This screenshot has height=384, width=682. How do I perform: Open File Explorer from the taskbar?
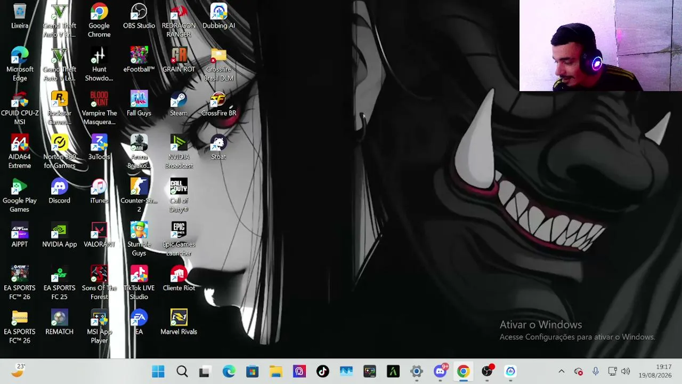(275, 371)
